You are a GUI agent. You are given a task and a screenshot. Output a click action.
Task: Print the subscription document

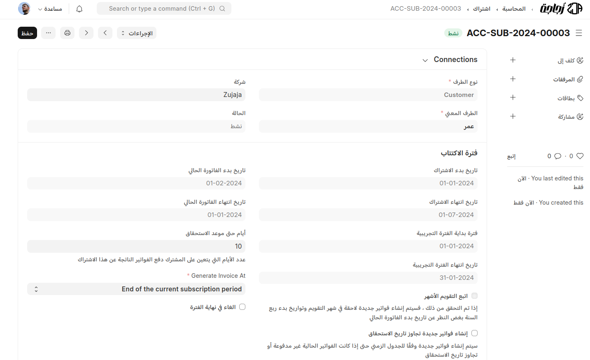(x=67, y=33)
